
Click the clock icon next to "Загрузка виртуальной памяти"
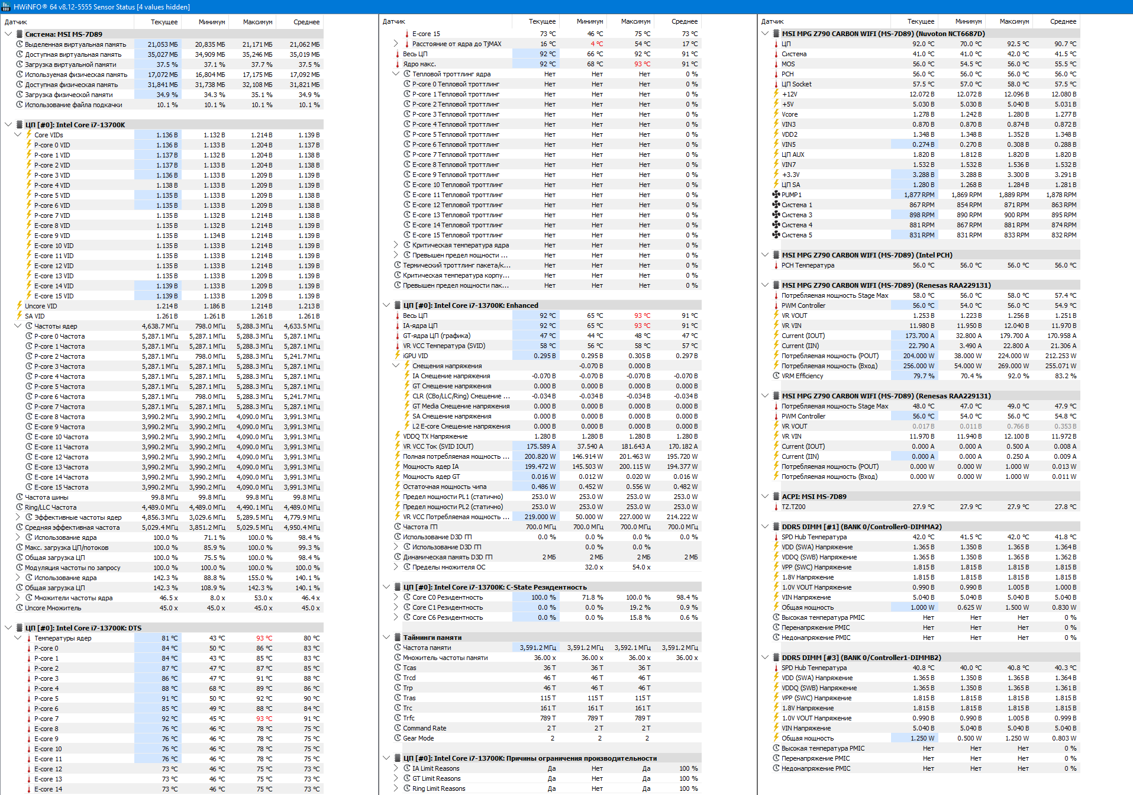(20, 65)
